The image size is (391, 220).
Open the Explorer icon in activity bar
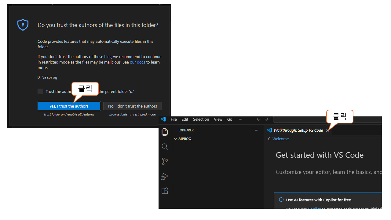[165, 132]
